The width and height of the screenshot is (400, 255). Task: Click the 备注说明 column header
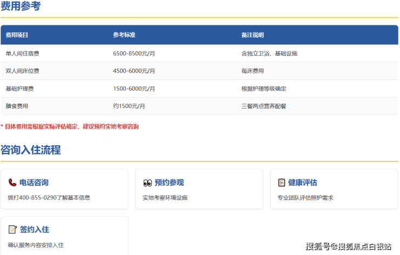pos(252,35)
